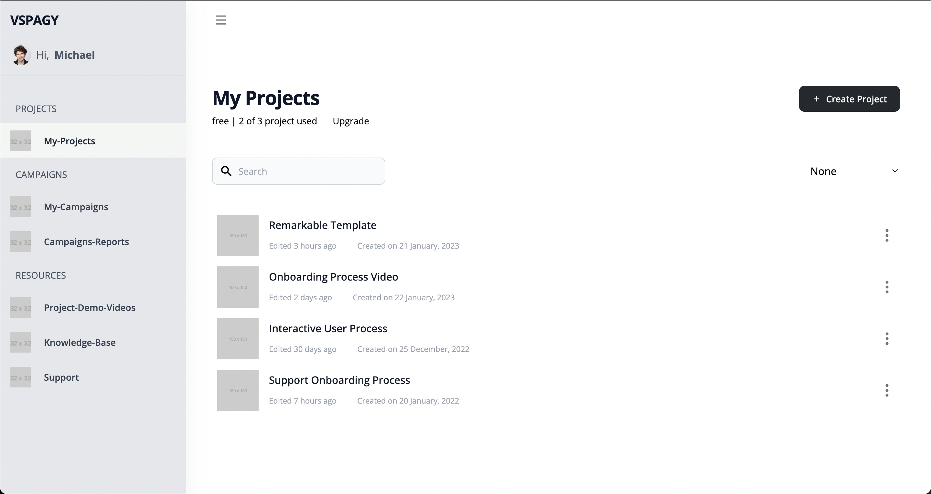Screen dimensions: 931x494
Task: Select the Knowledge-Base sidebar icon
Action: point(20,342)
